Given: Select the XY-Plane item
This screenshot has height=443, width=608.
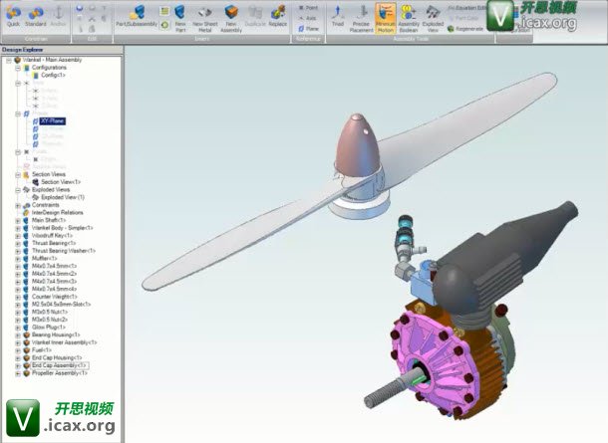Looking at the screenshot, I should point(53,121).
